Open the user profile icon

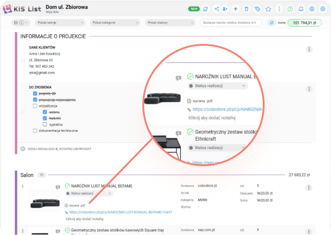click(312, 9)
